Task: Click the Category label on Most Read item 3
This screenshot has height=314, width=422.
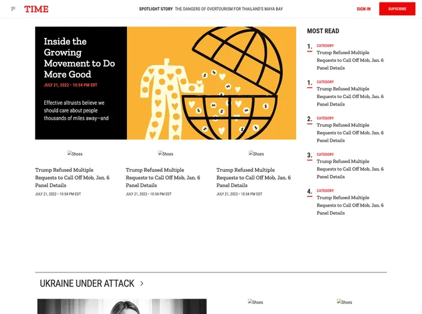Action: coord(325,155)
